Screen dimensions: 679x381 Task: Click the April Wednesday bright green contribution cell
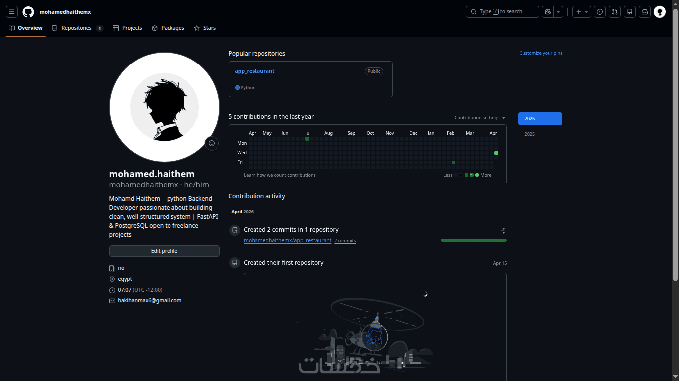pos(496,153)
